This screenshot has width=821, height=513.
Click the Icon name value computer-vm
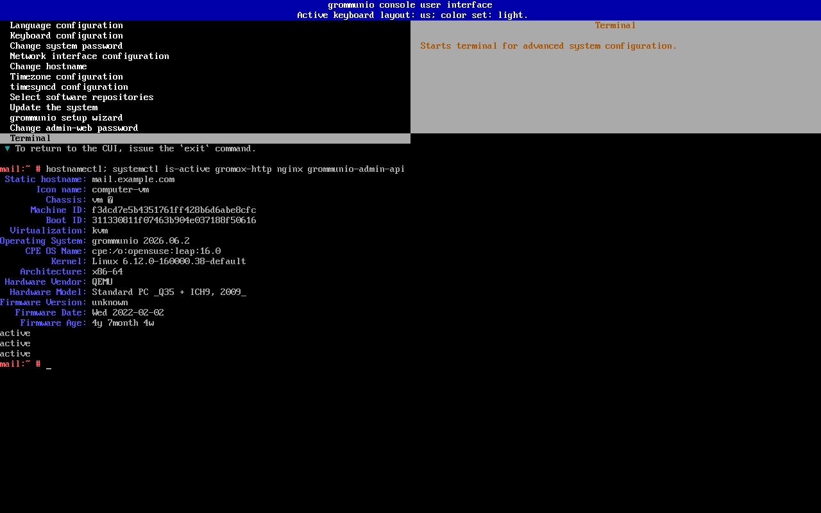coord(120,190)
